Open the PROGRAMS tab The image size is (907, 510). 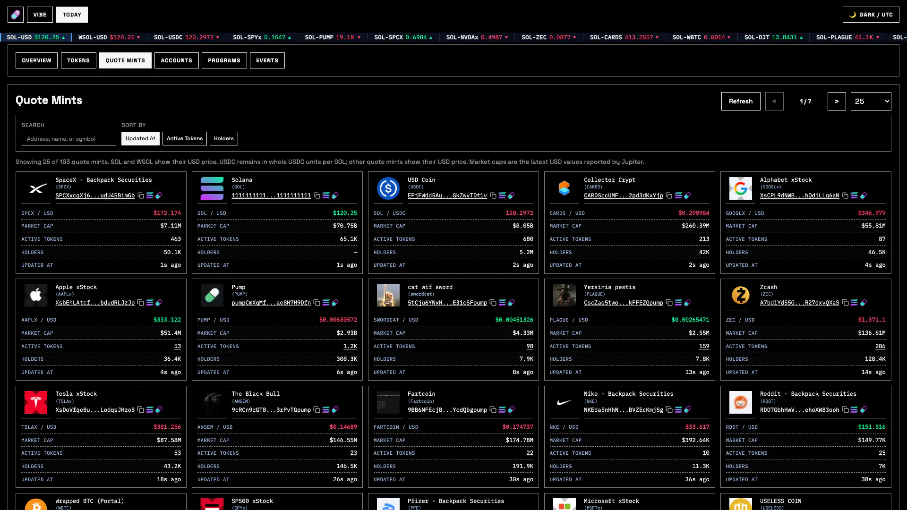coord(224,60)
